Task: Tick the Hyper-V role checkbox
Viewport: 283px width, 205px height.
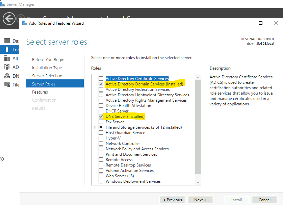Action: [101, 138]
